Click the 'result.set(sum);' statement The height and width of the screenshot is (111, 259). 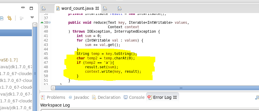(102, 67)
